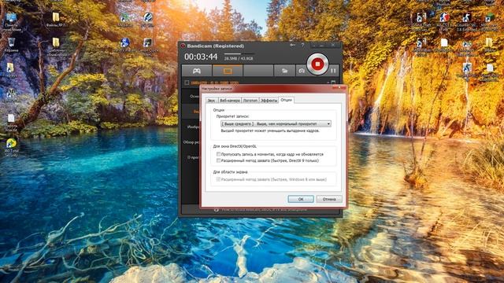Confirm the settings with OK
Screen dimensions: 504x283
(x=301, y=199)
